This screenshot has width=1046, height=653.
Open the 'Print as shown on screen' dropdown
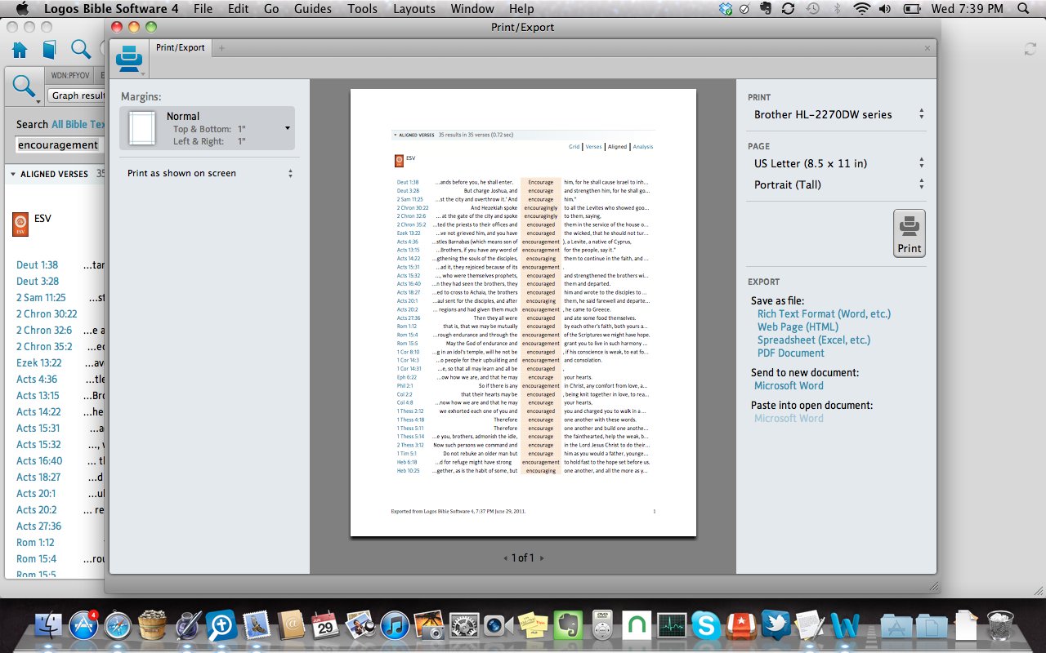[x=210, y=173]
